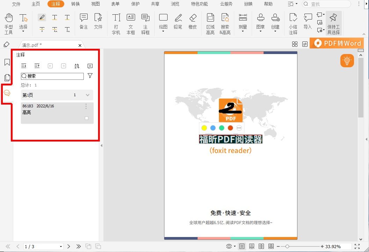Go to the next page with arrow button
Image resolution: width=369 pixels, height=252 pixels.
click(68, 246)
